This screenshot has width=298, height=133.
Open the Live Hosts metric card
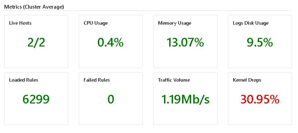[x=36, y=41]
